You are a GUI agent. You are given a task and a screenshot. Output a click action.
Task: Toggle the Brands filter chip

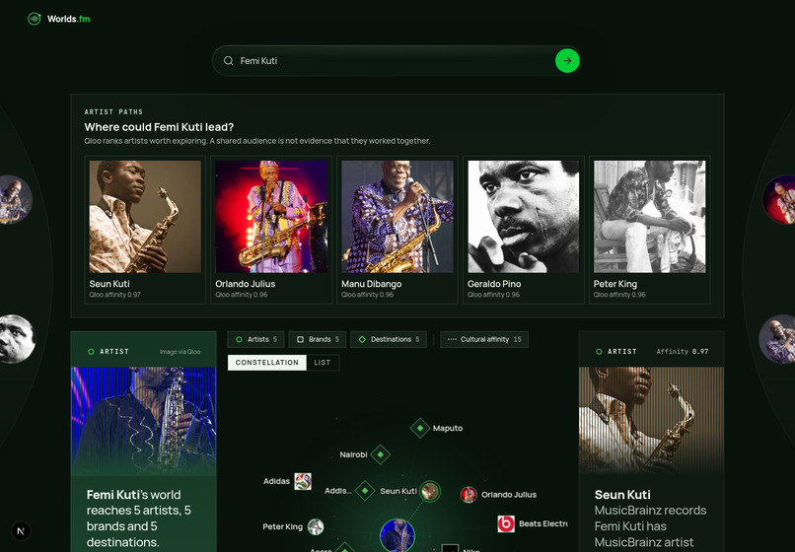318,340
